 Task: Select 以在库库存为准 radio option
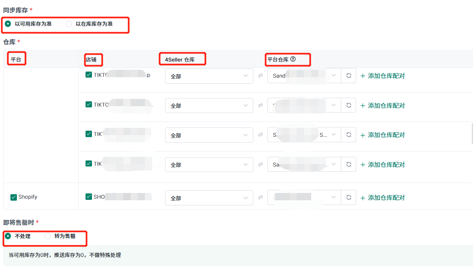click(69, 24)
